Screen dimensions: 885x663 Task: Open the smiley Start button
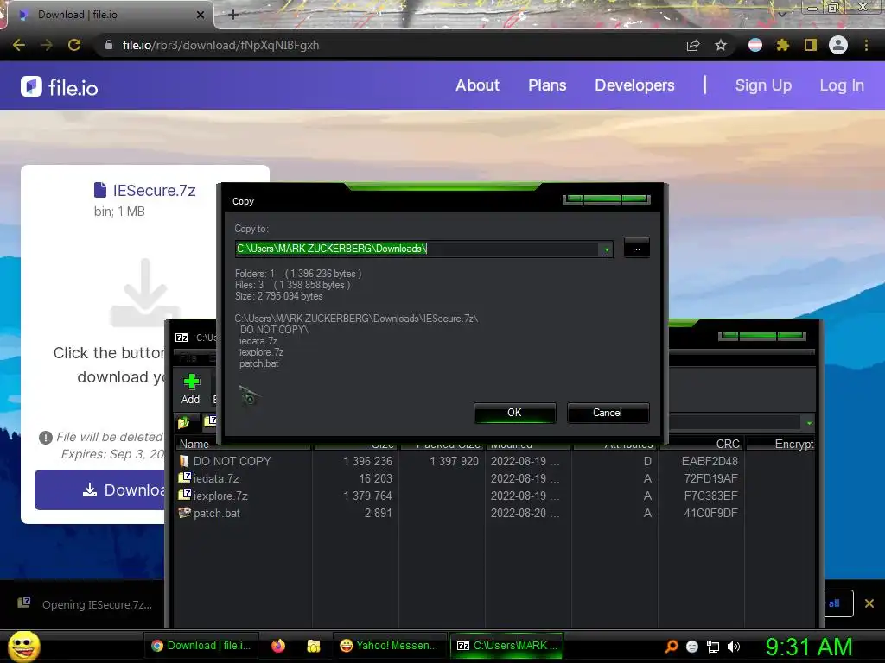23,646
